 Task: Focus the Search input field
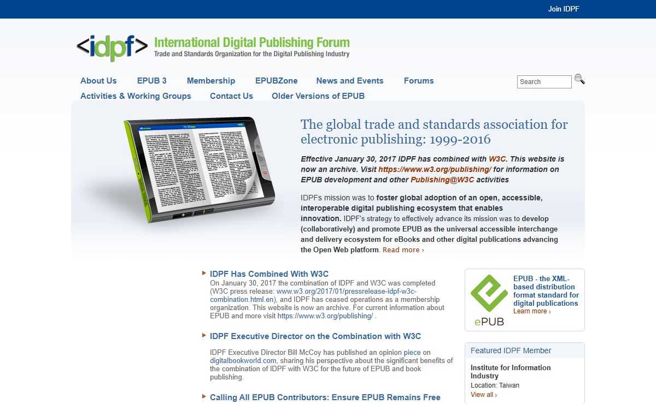tap(544, 82)
